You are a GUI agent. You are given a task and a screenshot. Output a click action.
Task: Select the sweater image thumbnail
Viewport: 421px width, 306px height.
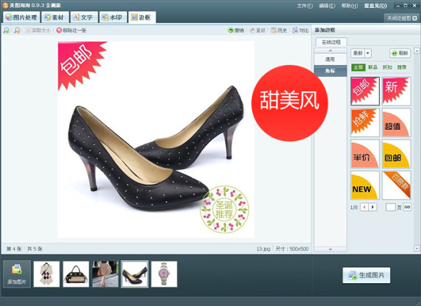click(x=46, y=274)
